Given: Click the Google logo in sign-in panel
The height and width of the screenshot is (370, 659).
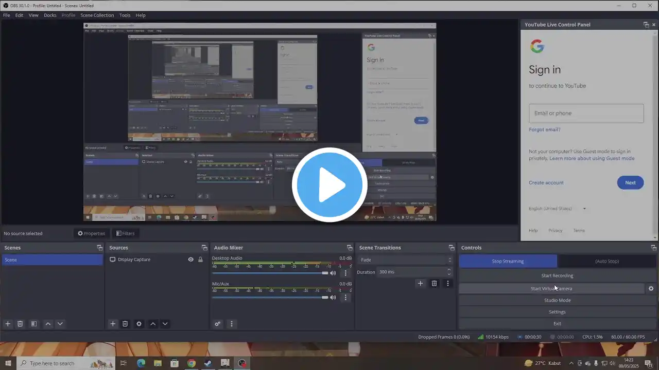Looking at the screenshot, I should click(x=537, y=47).
